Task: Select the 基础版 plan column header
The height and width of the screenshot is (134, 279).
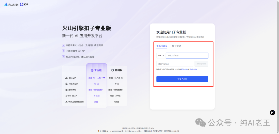Action: click(117, 70)
